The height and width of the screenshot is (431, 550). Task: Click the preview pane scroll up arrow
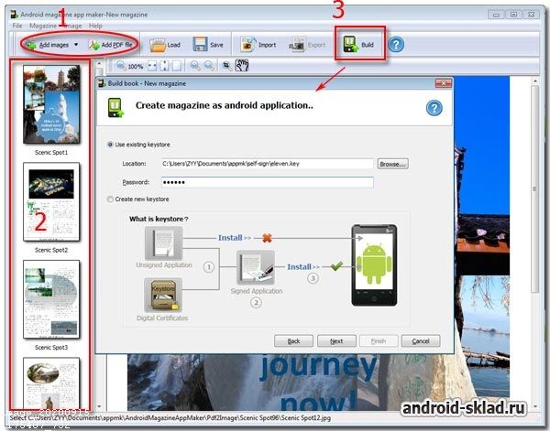pos(534,81)
